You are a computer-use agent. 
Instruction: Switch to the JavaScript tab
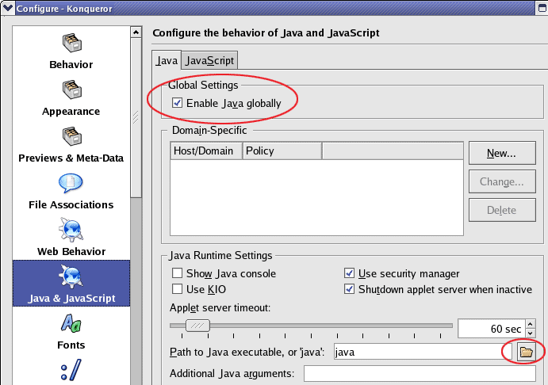209,60
